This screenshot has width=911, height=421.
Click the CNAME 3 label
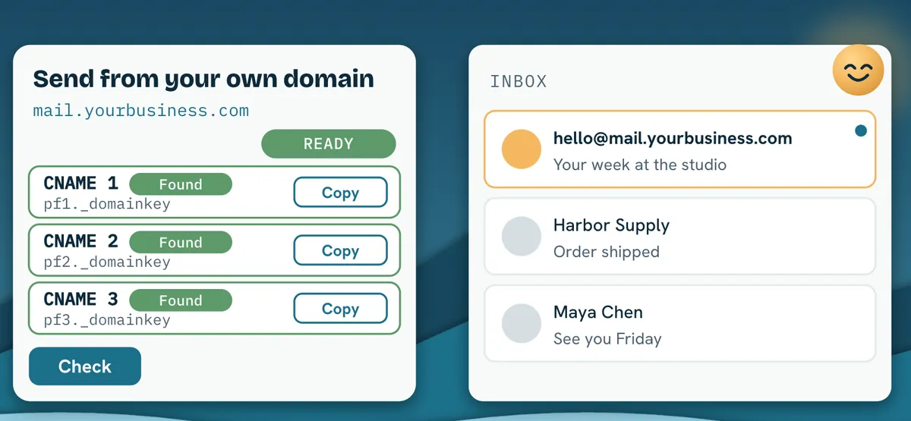(81, 299)
